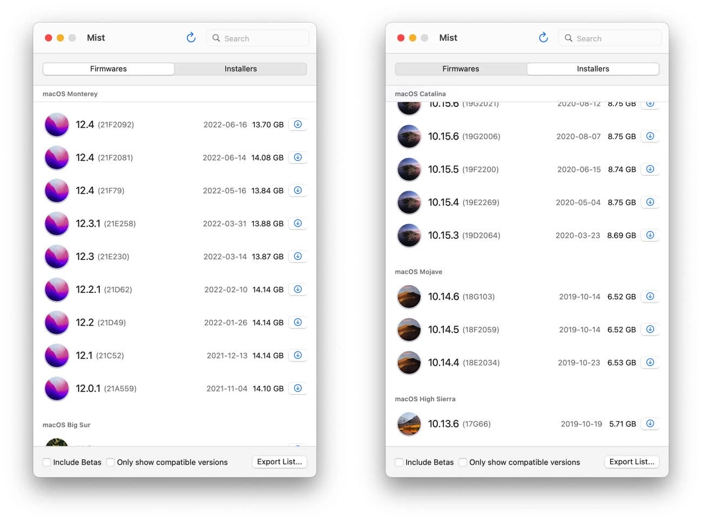Download firmware 12.4 (21F2092)

[298, 125]
